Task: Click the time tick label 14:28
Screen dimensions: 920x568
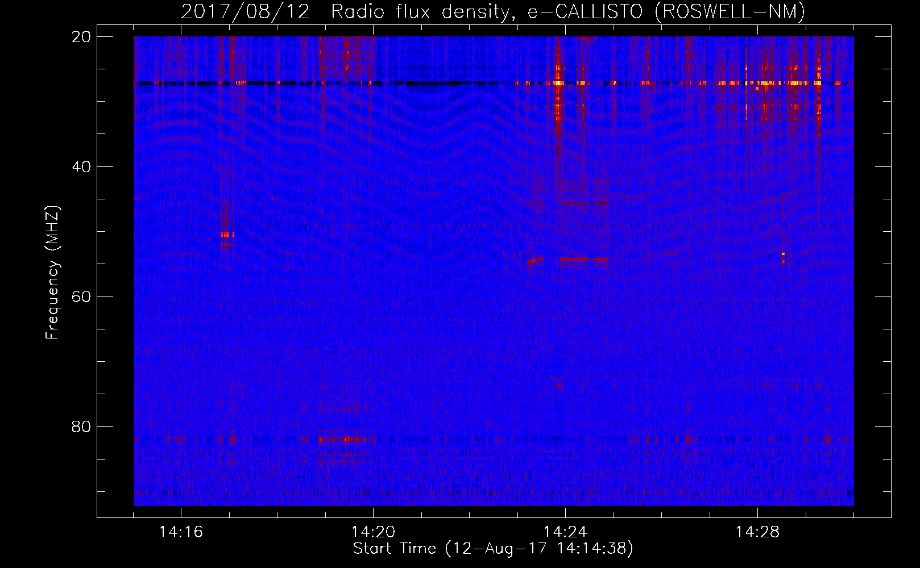Action: [x=757, y=532]
